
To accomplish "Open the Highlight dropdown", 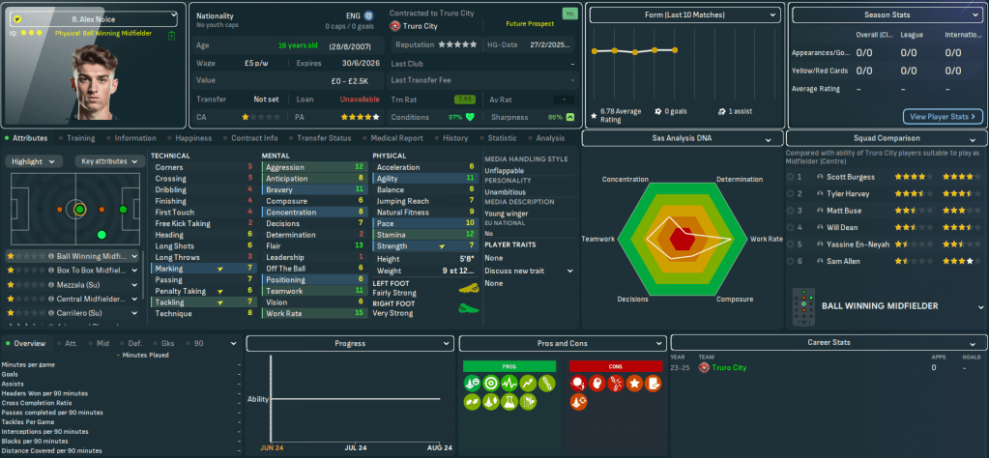I will 36,161.
